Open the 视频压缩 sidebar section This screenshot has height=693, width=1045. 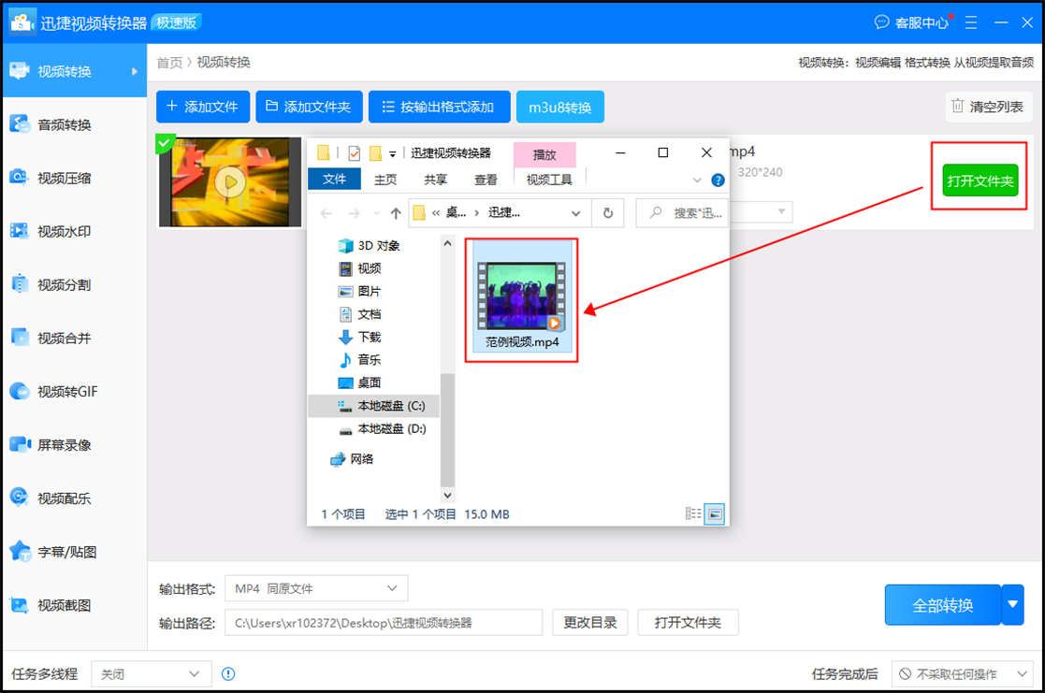point(73,178)
